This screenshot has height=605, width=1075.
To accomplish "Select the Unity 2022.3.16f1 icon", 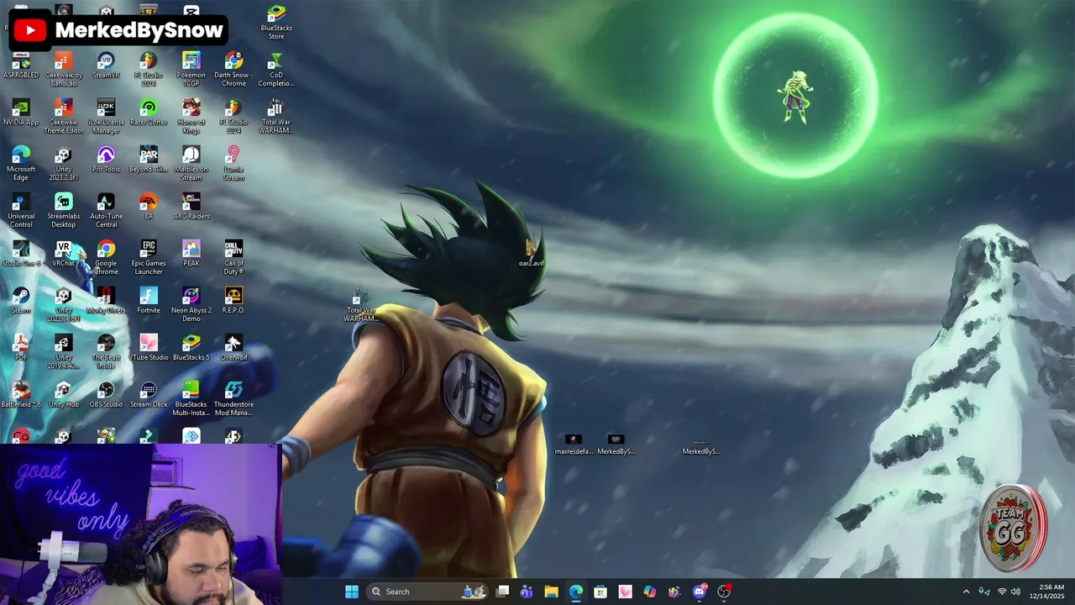I will (64, 305).
